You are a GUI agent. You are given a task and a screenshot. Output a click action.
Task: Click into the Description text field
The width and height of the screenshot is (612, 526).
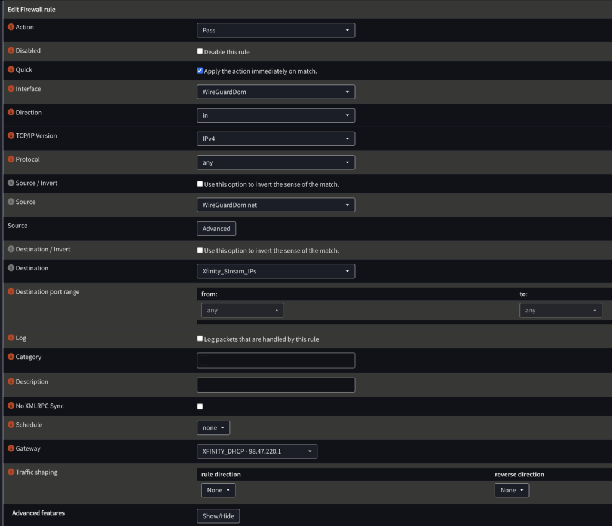point(276,385)
